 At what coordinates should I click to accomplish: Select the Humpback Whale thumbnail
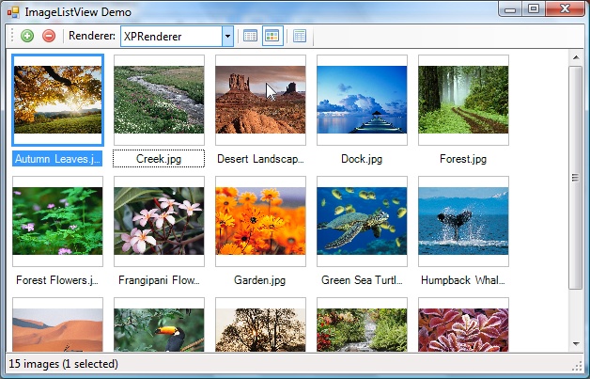tap(463, 221)
